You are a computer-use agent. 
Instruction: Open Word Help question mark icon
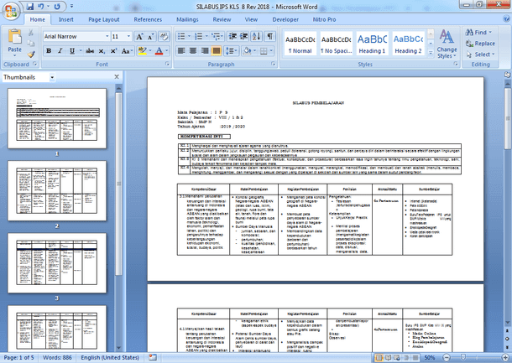pos(506,19)
